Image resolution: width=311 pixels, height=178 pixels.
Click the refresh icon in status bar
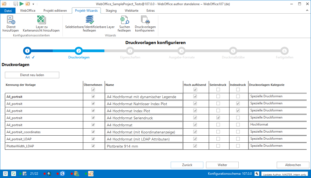point(14,173)
